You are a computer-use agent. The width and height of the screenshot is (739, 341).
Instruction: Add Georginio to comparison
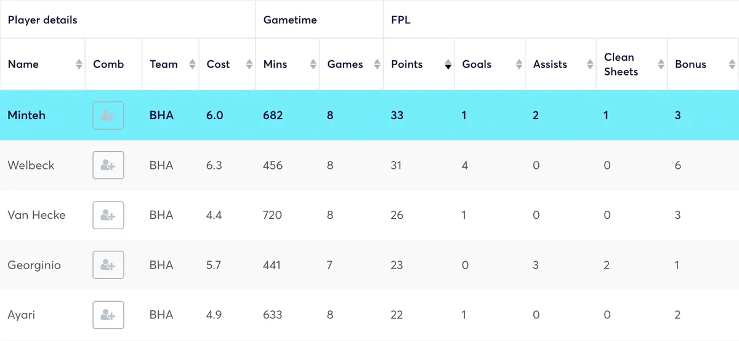[108, 265]
